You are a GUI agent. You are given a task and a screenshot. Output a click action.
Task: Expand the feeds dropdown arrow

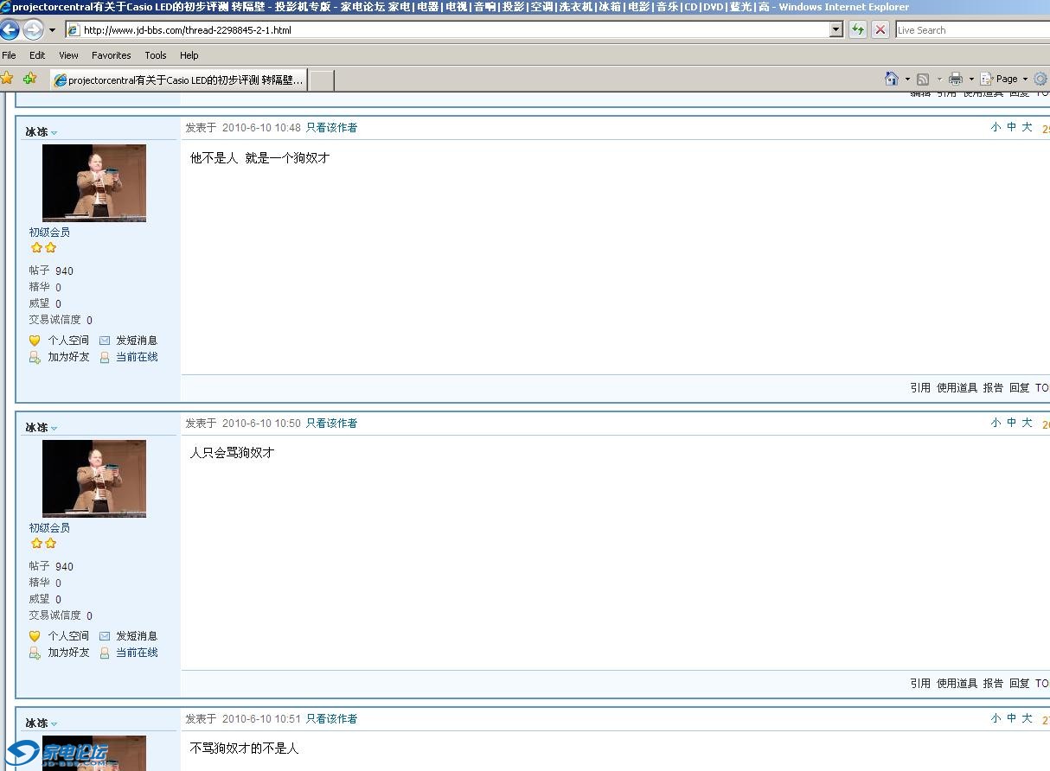point(938,80)
